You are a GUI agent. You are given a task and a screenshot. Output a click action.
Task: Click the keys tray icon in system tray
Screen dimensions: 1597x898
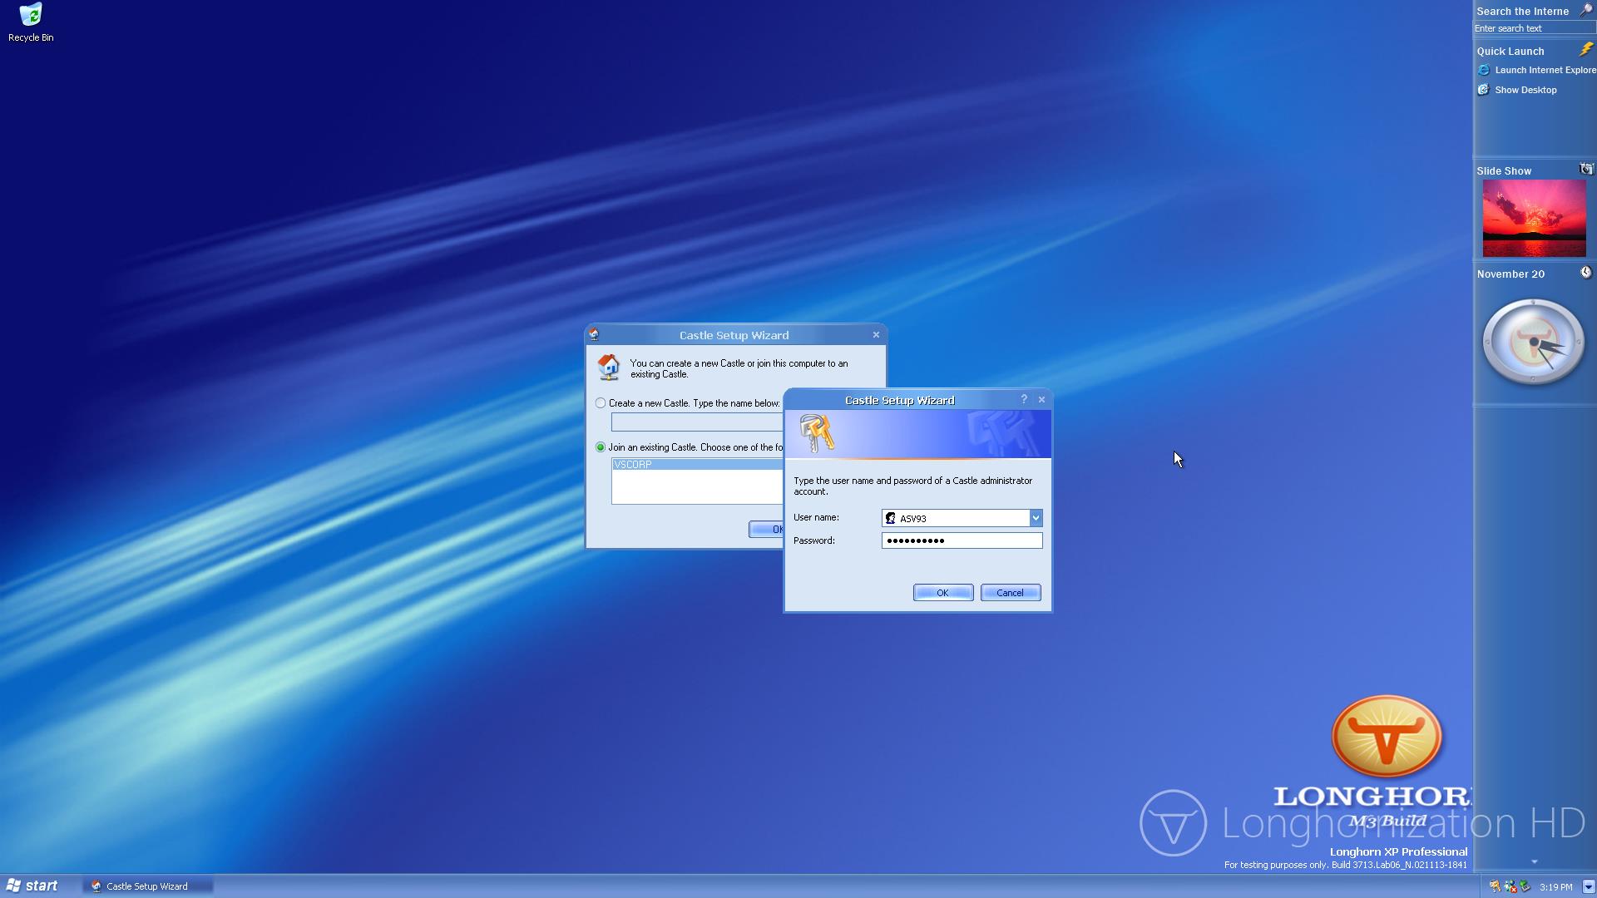[x=1495, y=886]
